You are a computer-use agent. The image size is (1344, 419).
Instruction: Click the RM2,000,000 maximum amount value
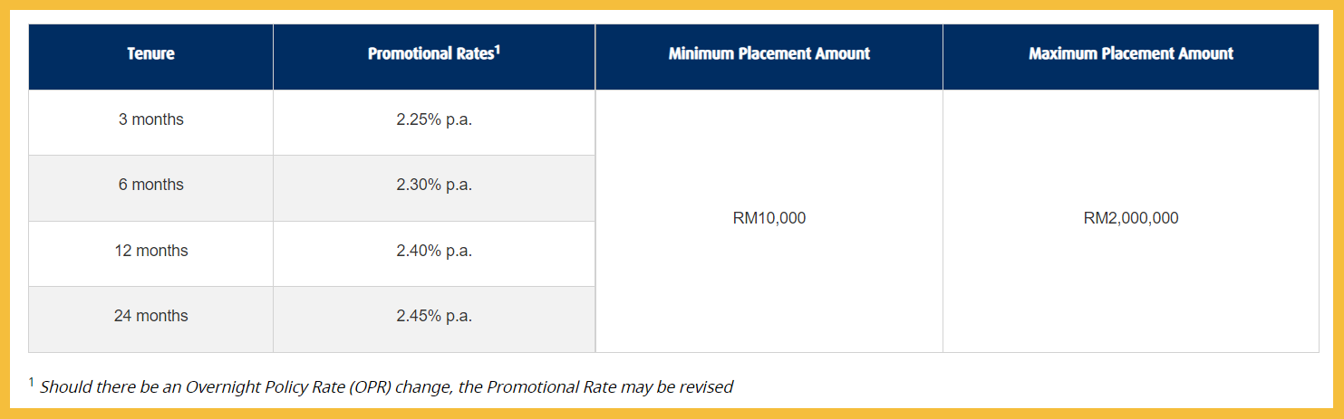coord(1130,219)
